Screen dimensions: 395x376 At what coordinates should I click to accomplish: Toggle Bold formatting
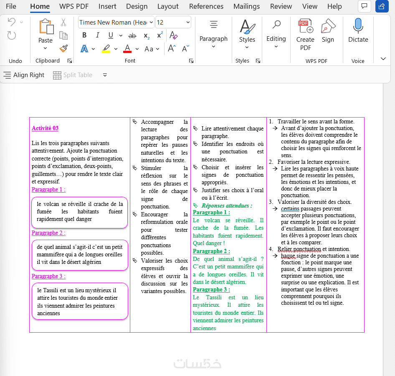point(84,35)
